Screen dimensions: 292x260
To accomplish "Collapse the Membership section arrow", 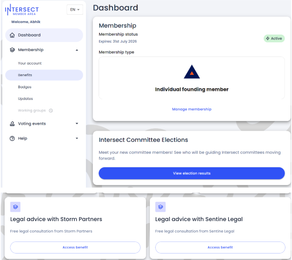I will coord(77,50).
